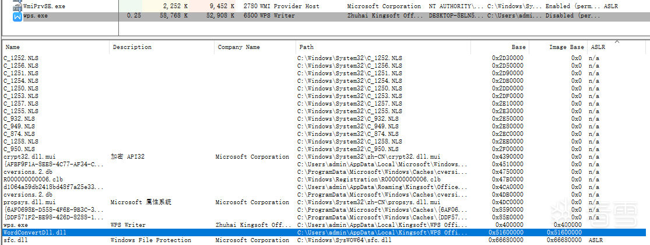Select the C_932.NLS entry
Screen dimensions: 650x245
click(x=19, y=119)
